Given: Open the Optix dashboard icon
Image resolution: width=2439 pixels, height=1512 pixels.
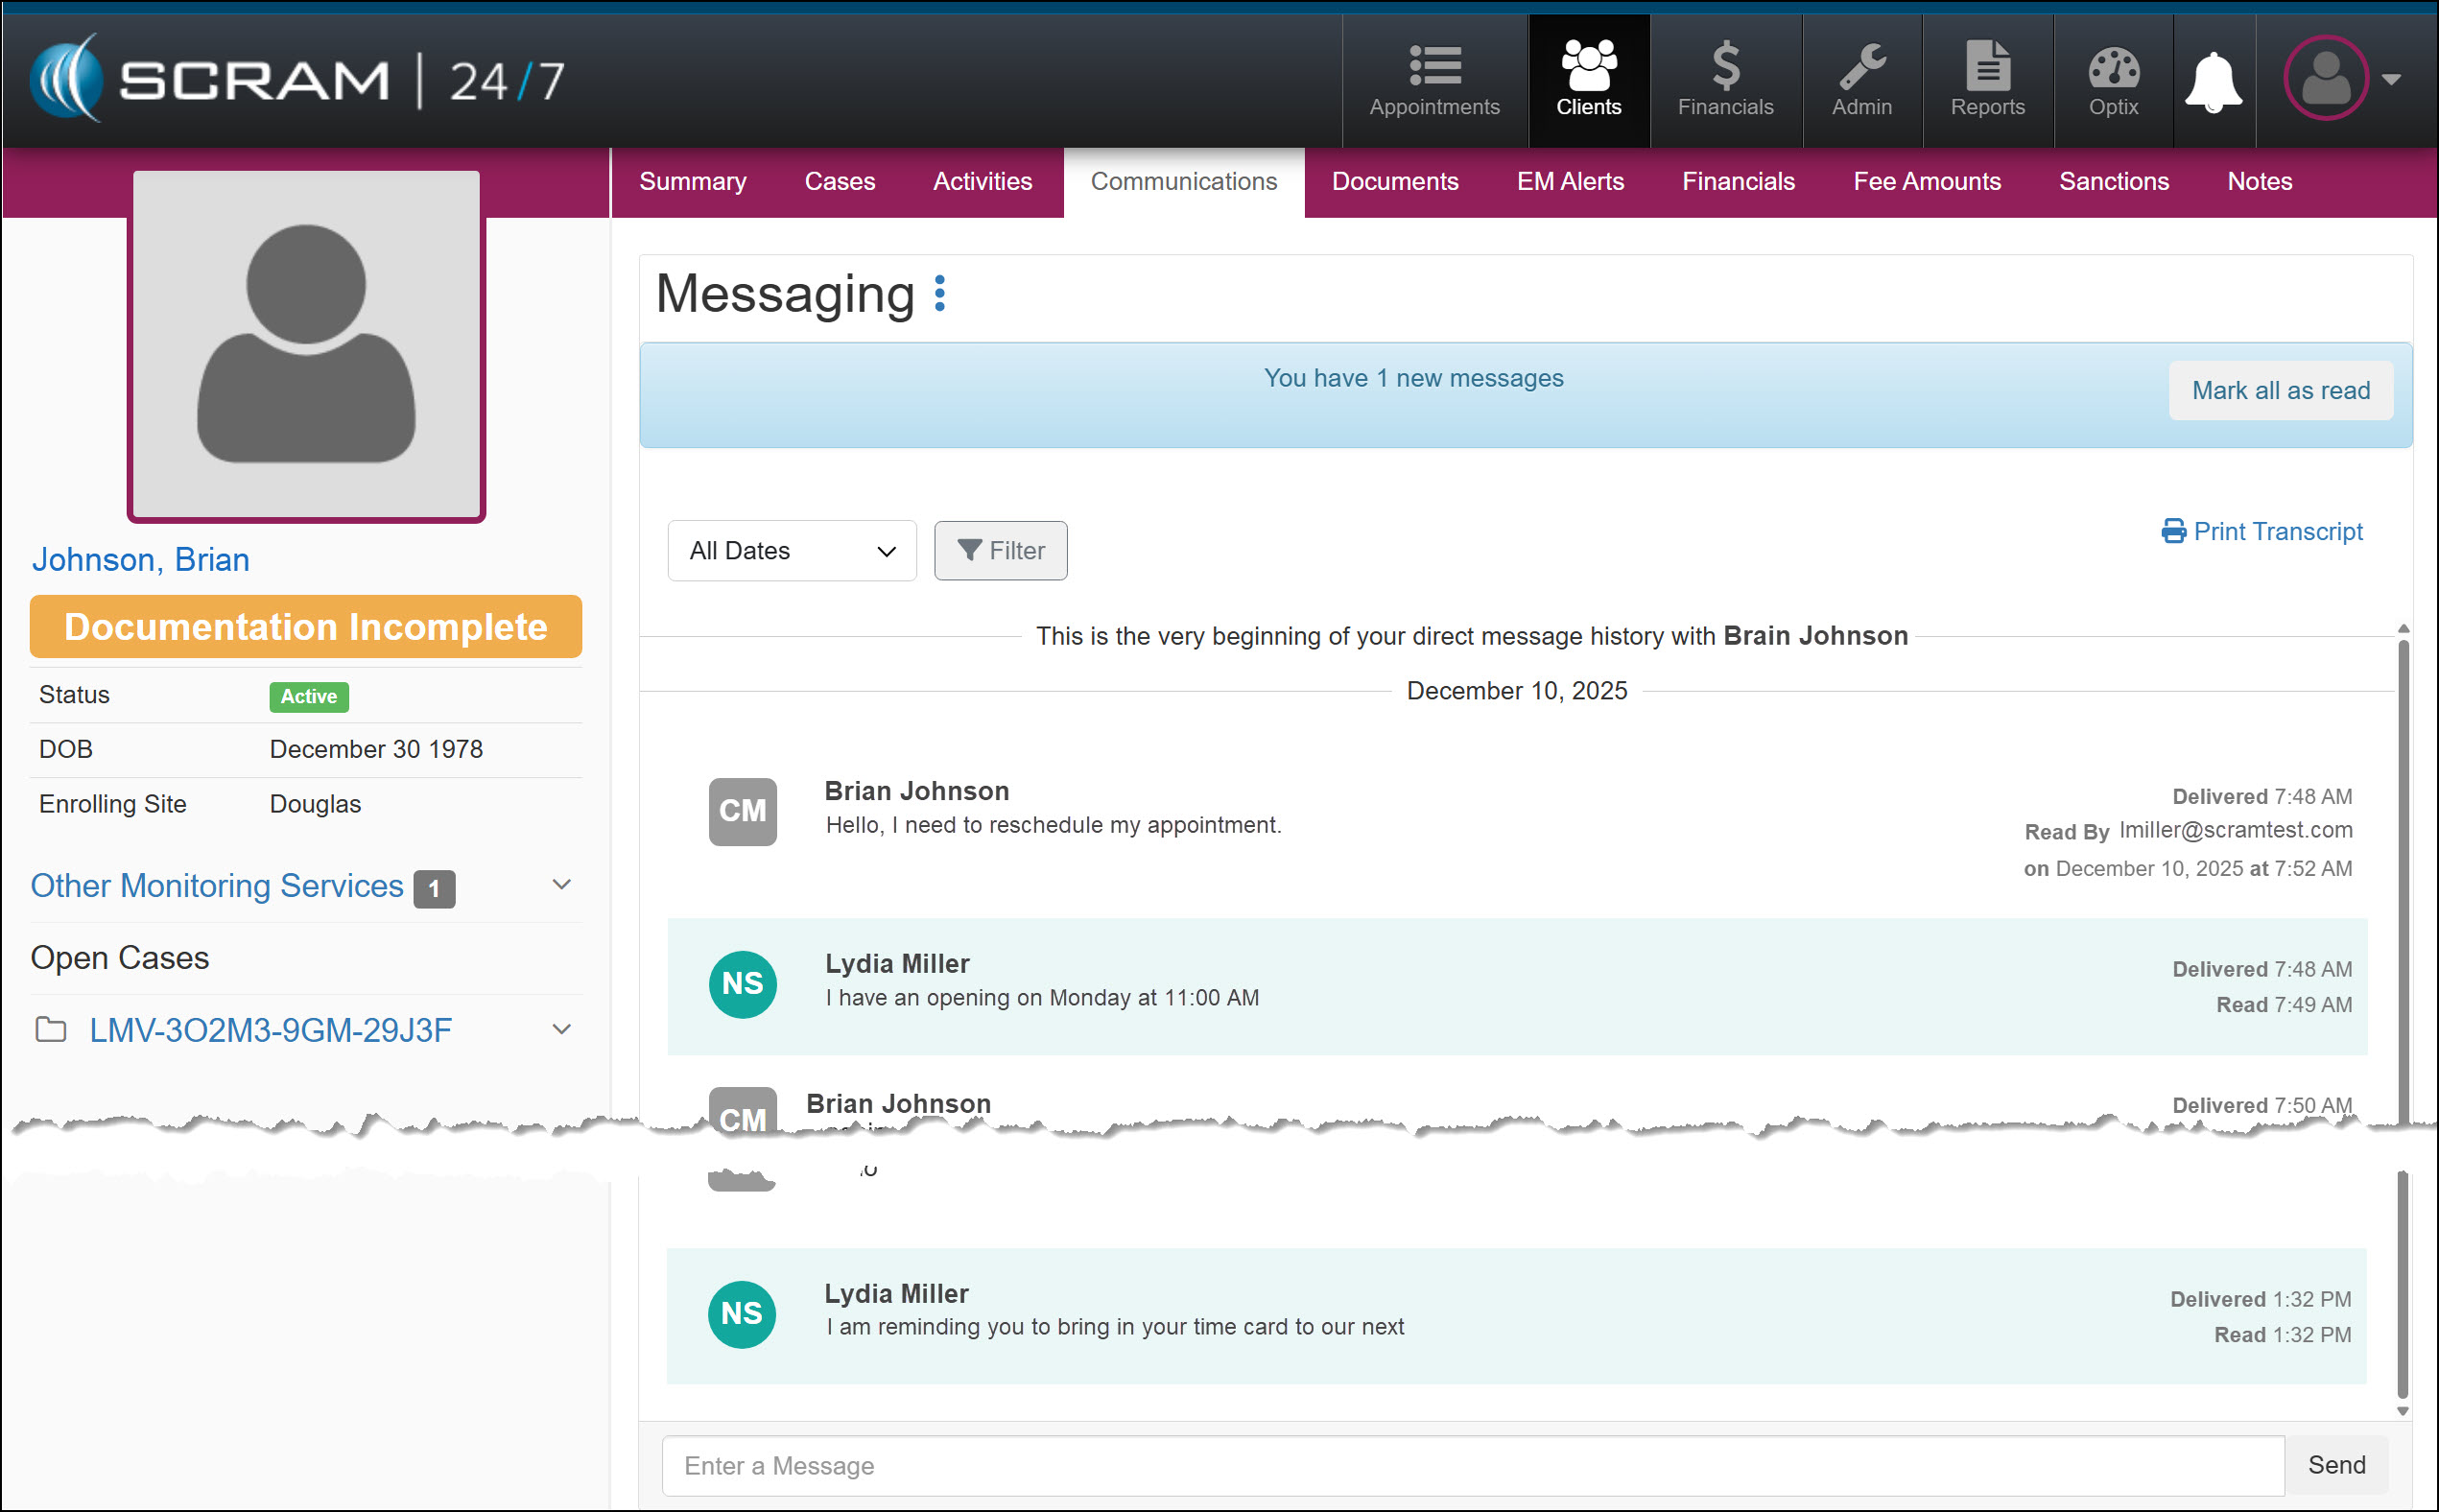Looking at the screenshot, I should [x=2113, y=66].
